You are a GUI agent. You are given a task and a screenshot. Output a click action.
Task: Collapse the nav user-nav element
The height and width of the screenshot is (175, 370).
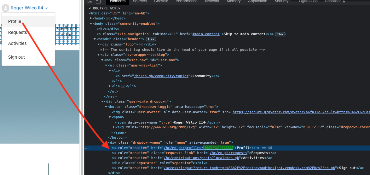click(x=102, y=60)
